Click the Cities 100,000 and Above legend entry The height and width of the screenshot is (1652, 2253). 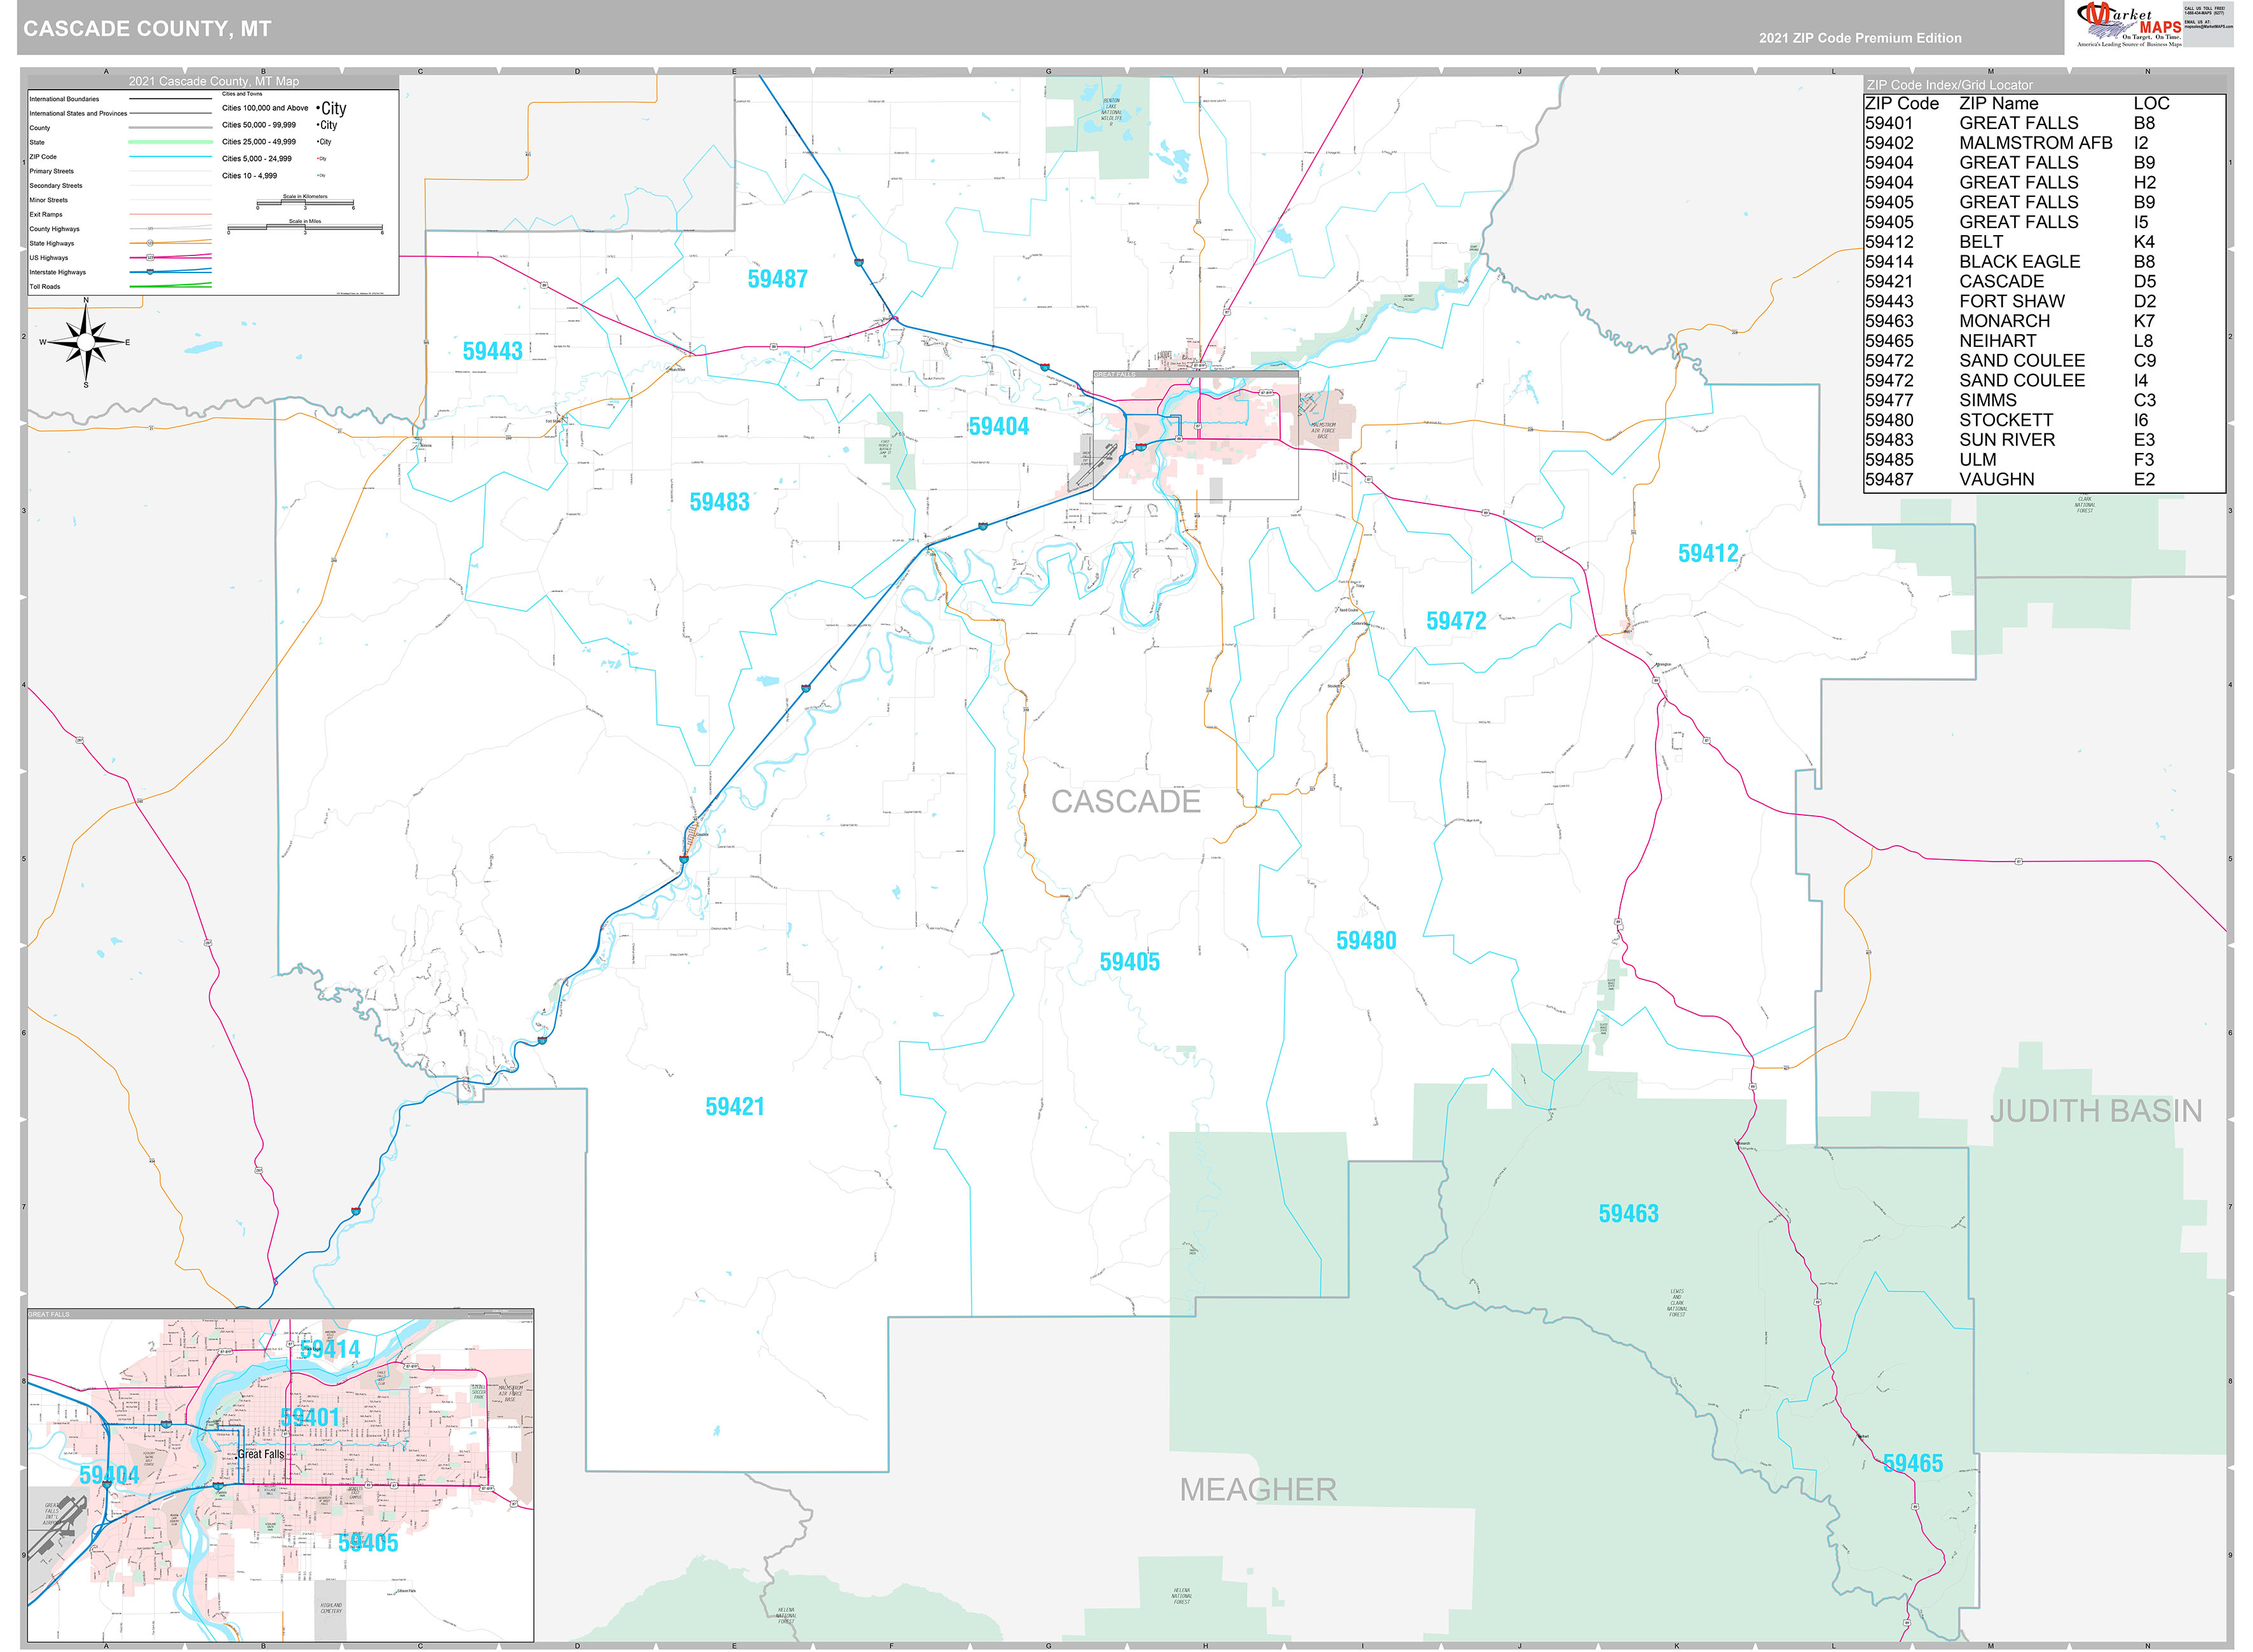(x=284, y=108)
